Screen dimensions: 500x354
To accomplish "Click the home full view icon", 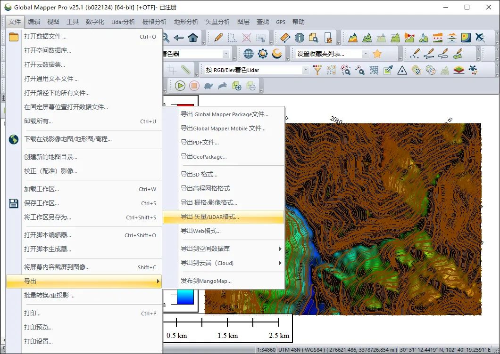I will click(193, 38).
